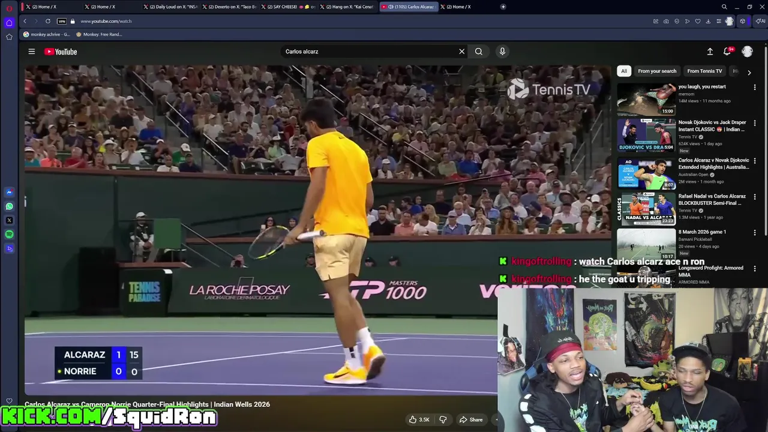This screenshot has height=432, width=768.
Task: Open Carlos Alcaraz v Novak Djokovic title link
Action: (713, 163)
